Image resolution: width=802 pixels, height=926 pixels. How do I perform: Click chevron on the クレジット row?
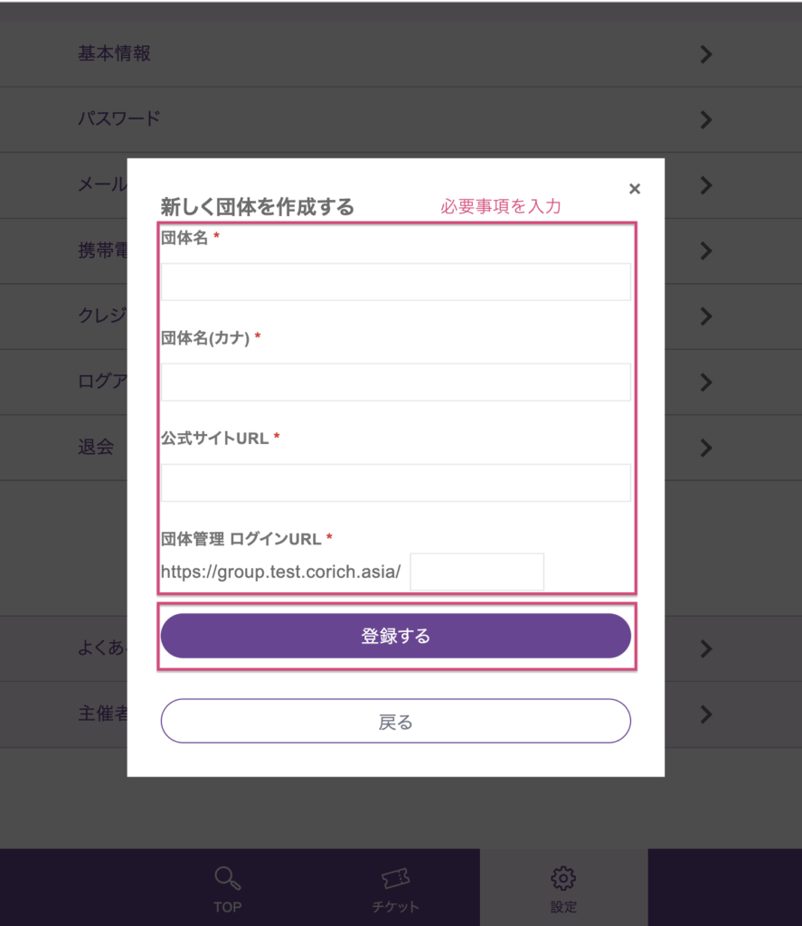click(x=706, y=317)
